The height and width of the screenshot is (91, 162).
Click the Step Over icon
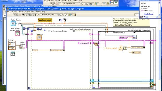[x=35, y=15]
